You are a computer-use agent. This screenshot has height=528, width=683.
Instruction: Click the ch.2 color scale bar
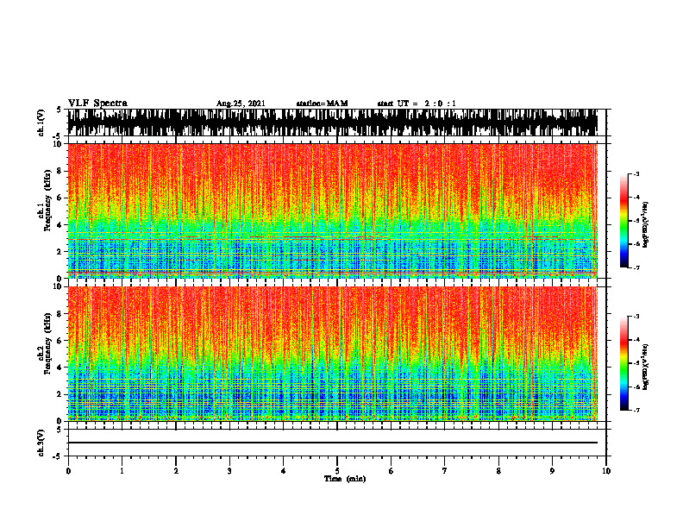(623, 363)
